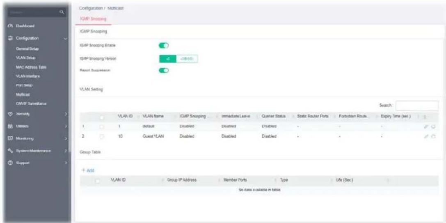Viewport: 446px width, 223px height.
Task: Select IGMP Snooping version v2
Action: [168, 59]
